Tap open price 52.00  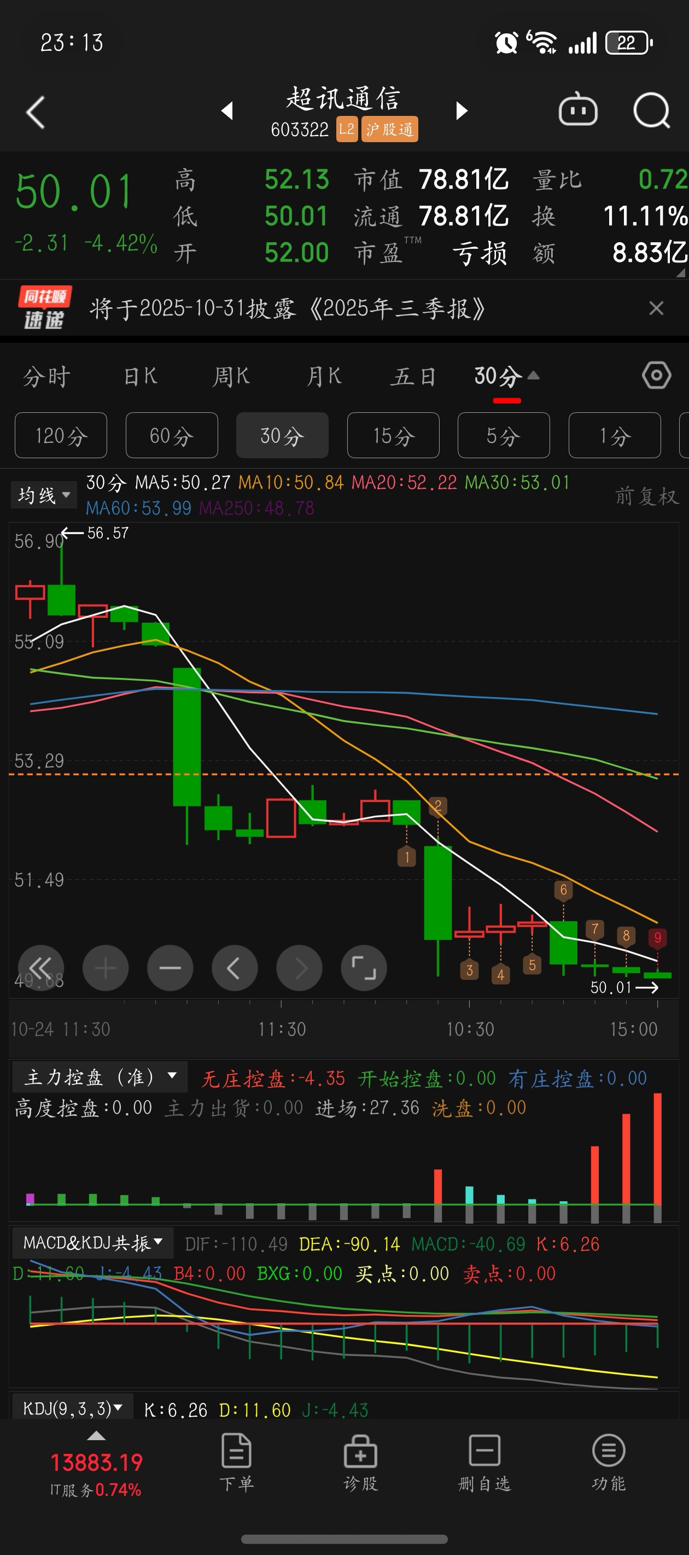click(x=296, y=253)
